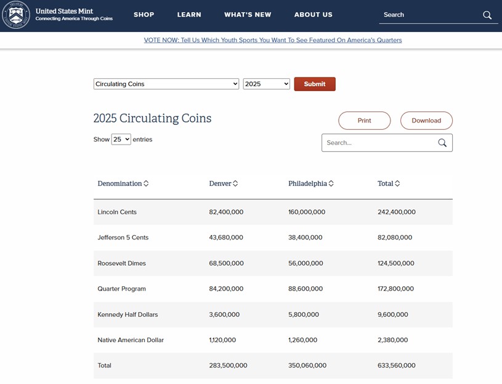The width and height of the screenshot is (502, 384).
Task: Click the Total row label
Action: [x=104, y=366]
